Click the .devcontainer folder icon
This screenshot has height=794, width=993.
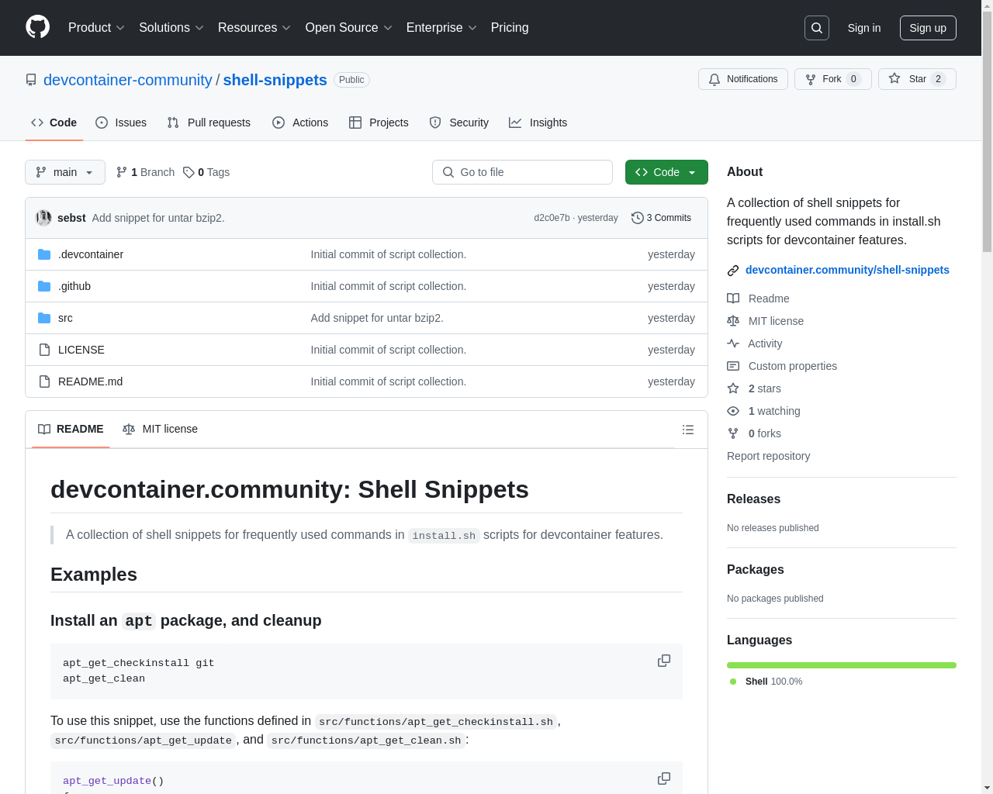tap(44, 254)
